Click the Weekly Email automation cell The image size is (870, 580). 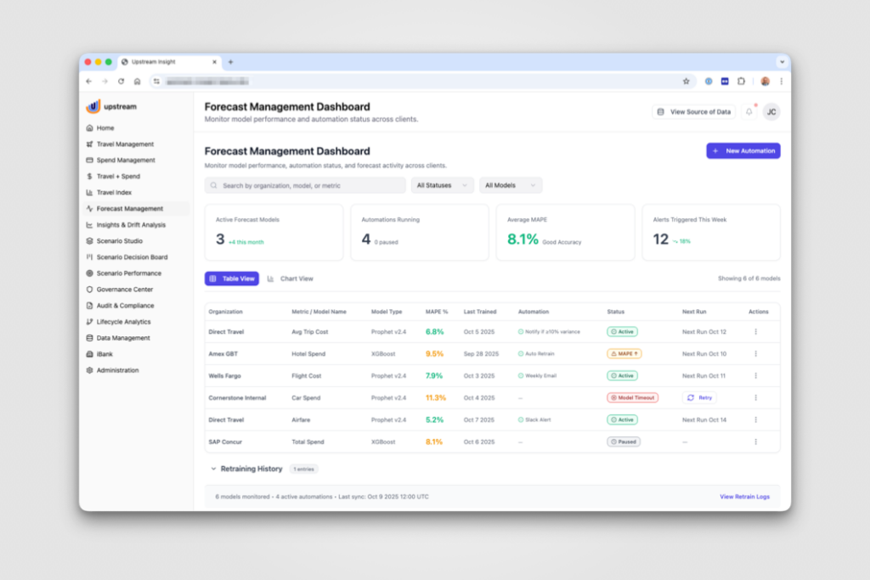pyautogui.click(x=537, y=375)
